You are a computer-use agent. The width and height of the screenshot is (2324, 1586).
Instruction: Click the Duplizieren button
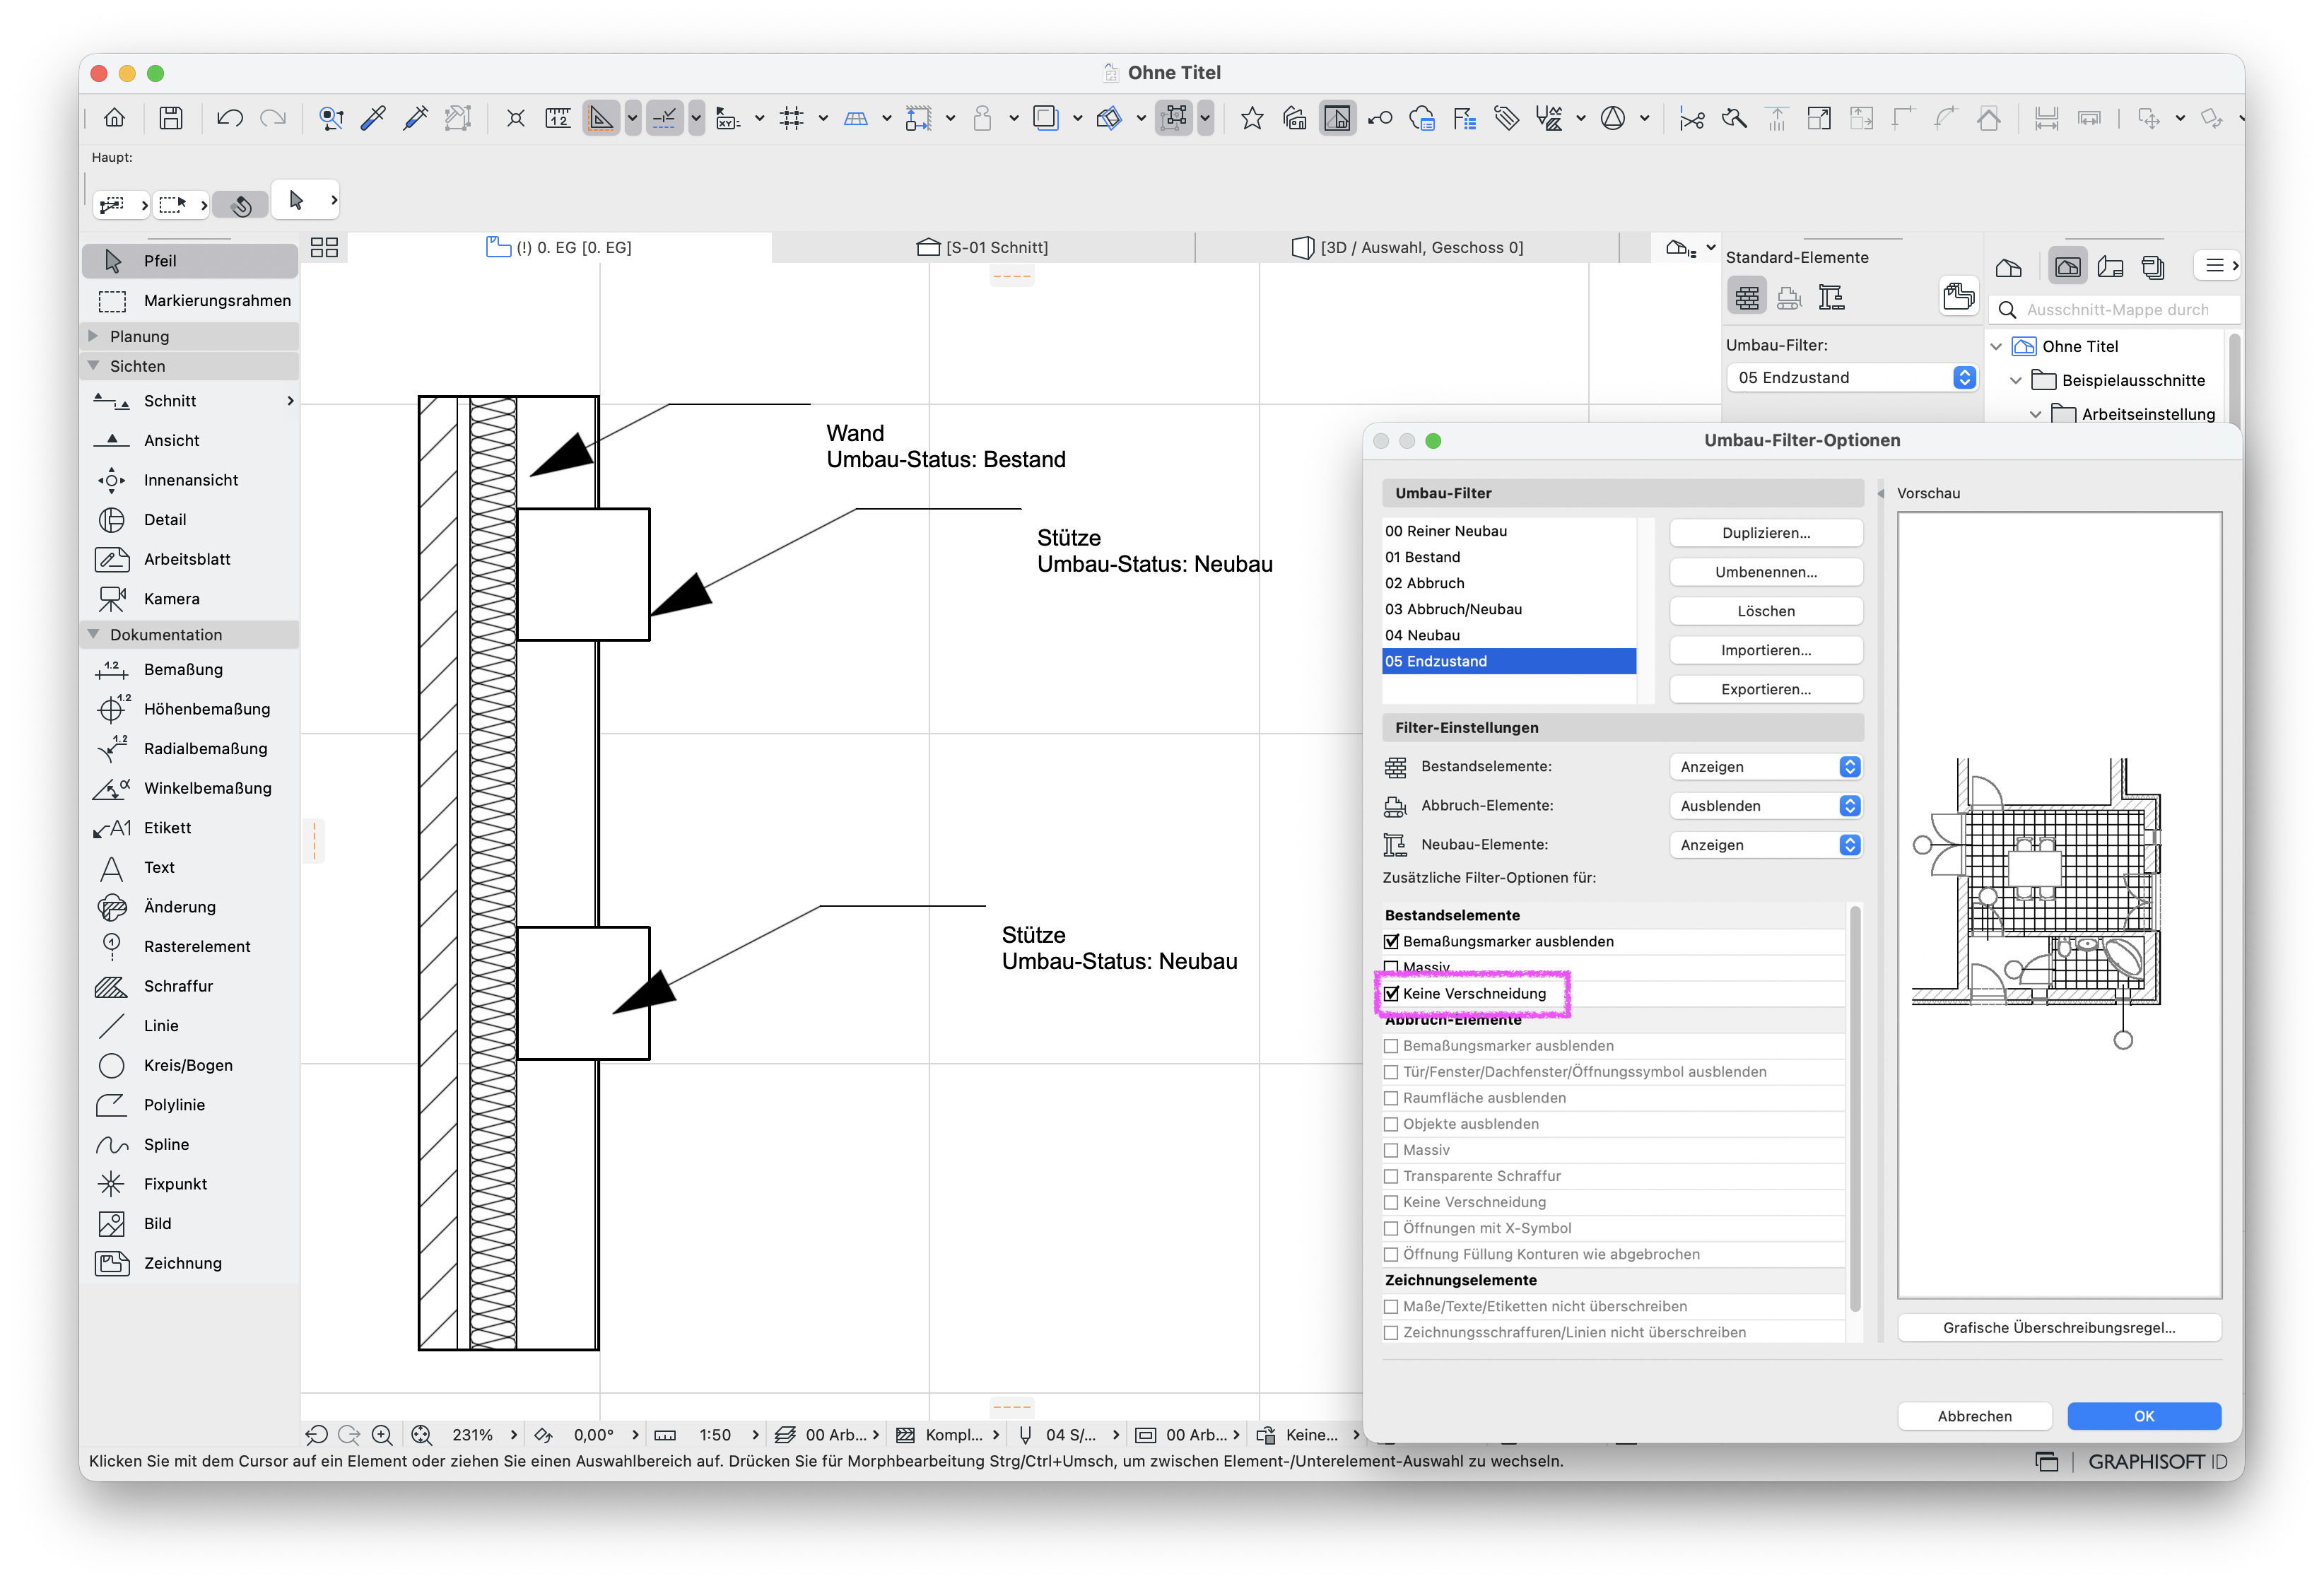coord(1766,533)
